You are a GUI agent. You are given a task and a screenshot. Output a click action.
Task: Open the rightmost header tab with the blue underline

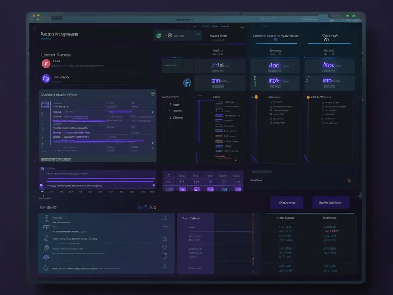tap(330, 38)
